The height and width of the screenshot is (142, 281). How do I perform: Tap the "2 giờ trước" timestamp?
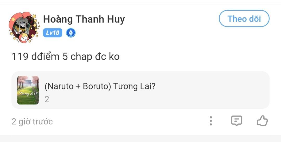point(32,121)
